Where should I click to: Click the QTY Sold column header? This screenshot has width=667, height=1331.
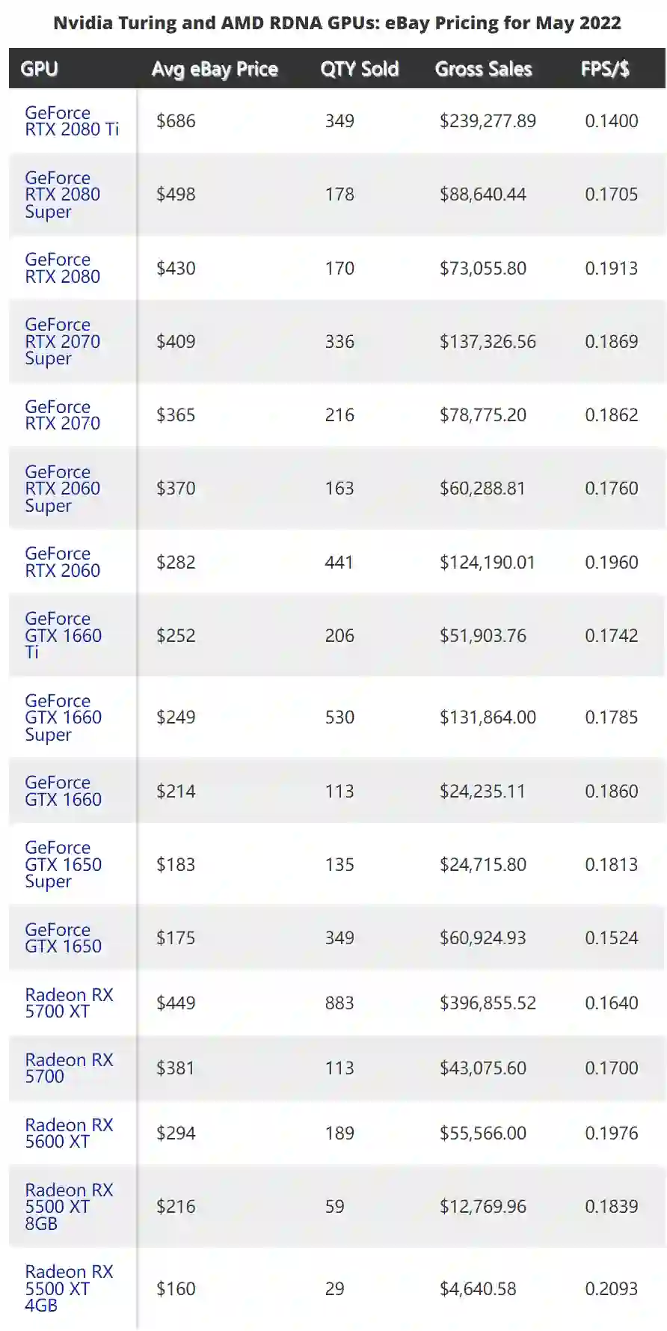tap(359, 69)
